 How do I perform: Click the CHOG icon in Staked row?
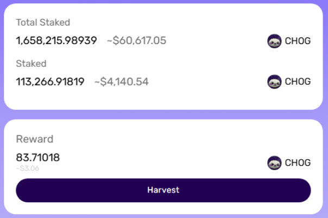[274, 82]
